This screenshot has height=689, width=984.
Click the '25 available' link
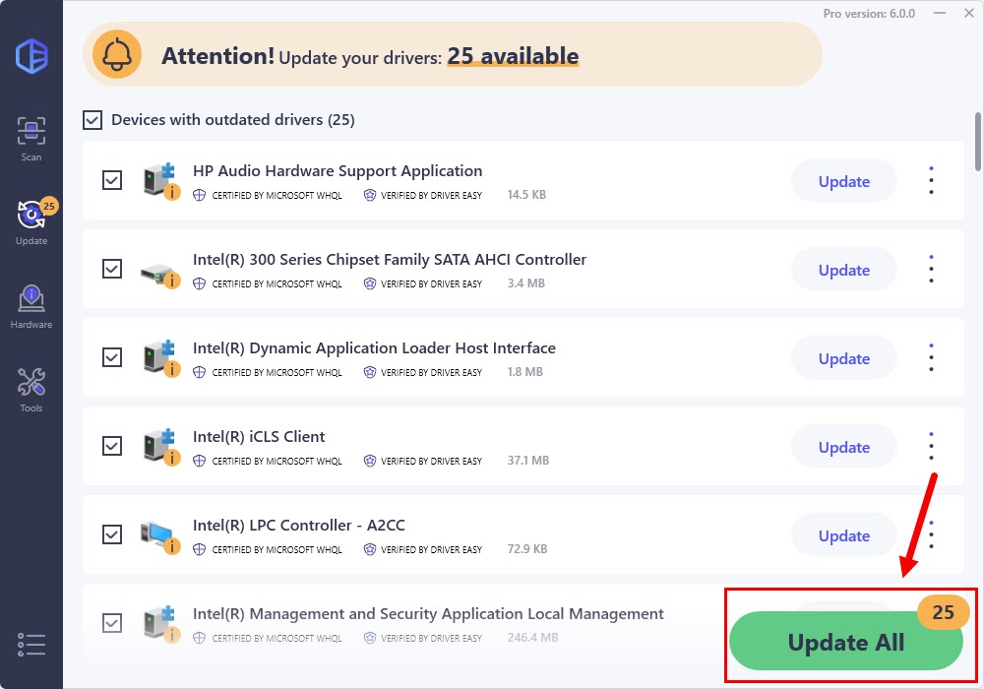tap(513, 56)
